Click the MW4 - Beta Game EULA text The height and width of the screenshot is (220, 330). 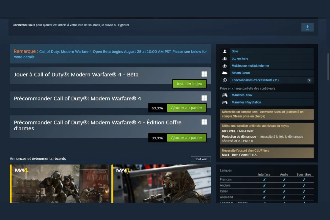pos(239,155)
